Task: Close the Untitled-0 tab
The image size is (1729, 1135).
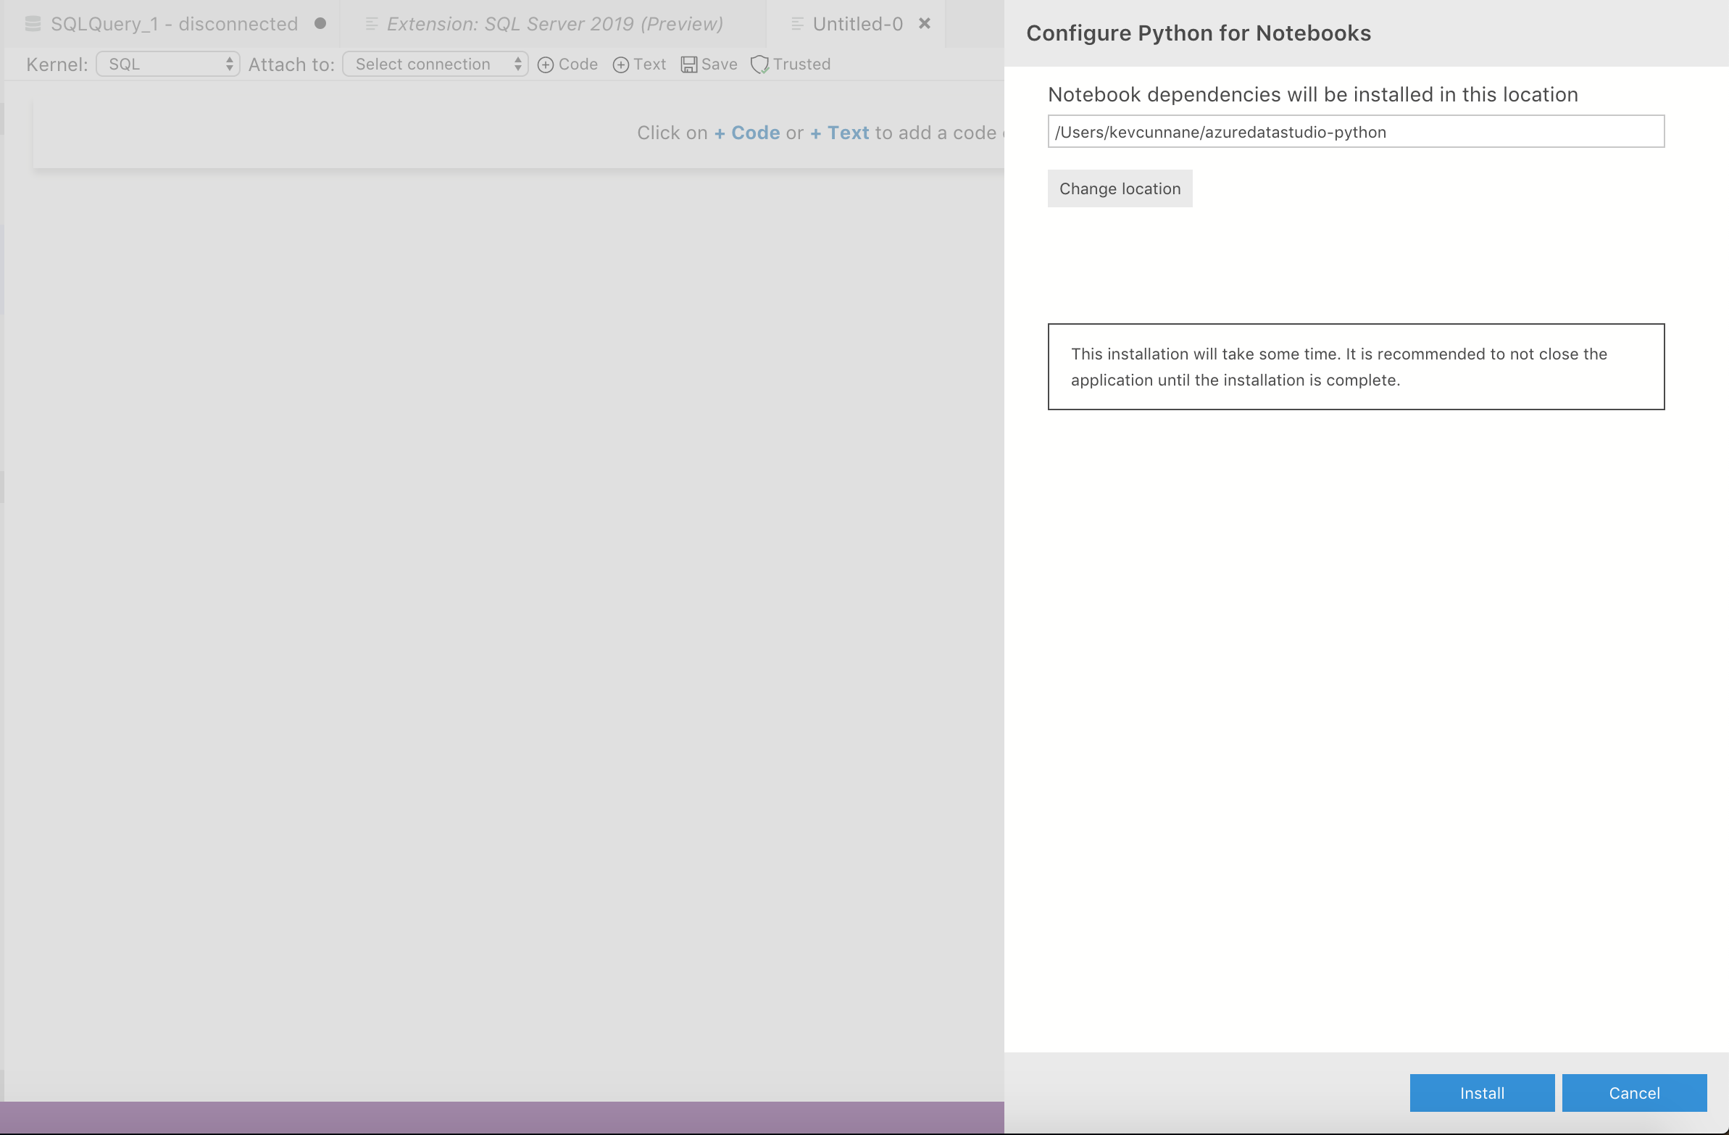Action: [x=924, y=23]
